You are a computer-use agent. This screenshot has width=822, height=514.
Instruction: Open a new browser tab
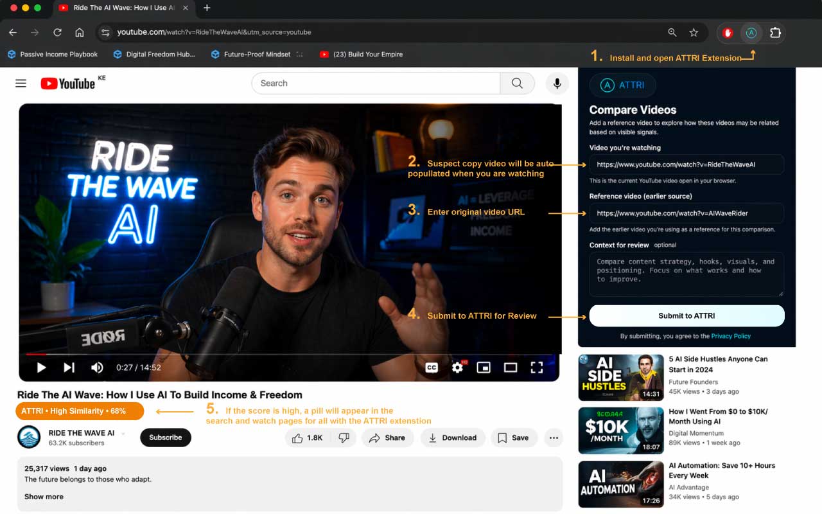[x=207, y=8]
